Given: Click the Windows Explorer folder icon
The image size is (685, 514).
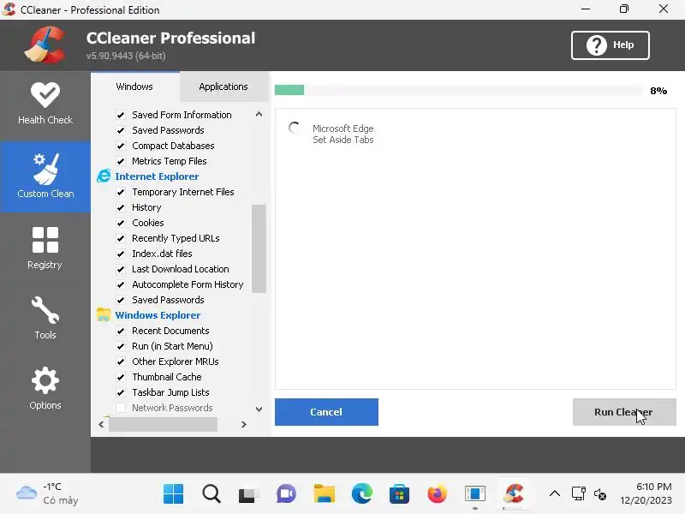Looking at the screenshot, I should coord(104,314).
